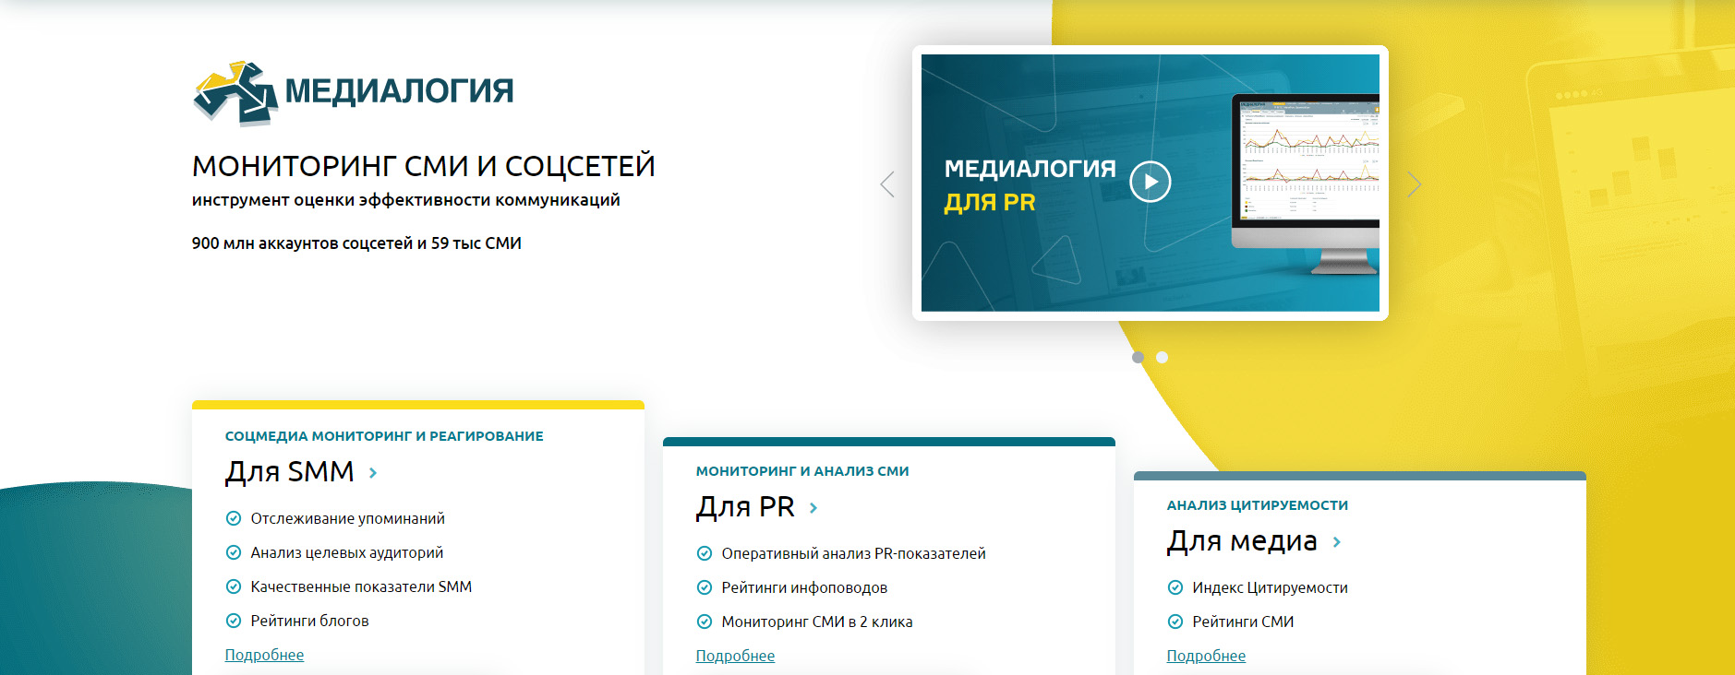Click the chevron next to Для SMM
1735x675 pixels.
[x=373, y=473]
